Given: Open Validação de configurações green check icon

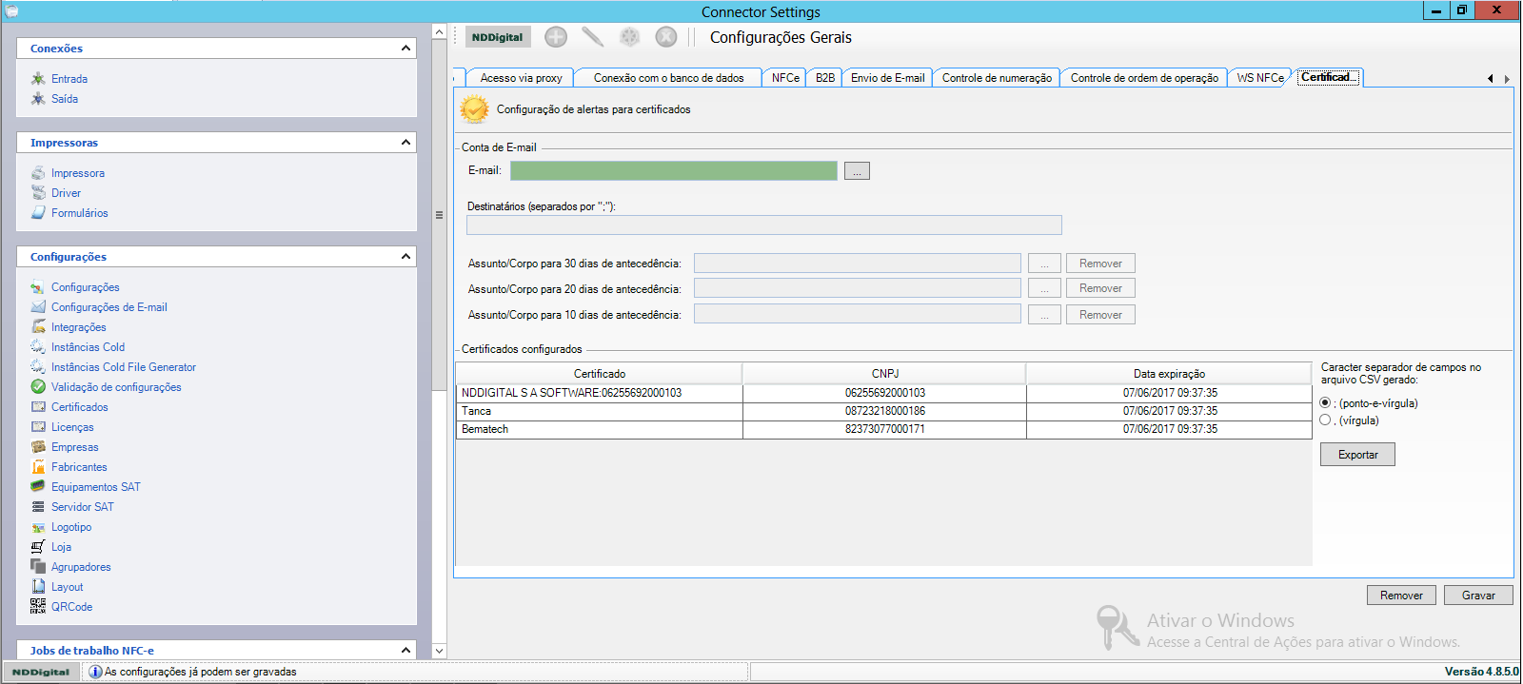Looking at the screenshot, I should pos(38,387).
